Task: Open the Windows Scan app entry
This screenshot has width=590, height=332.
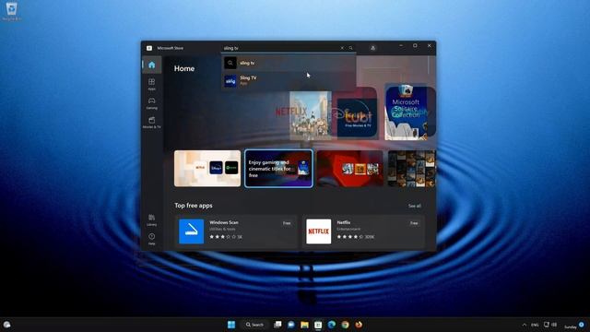Action: tap(236, 231)
